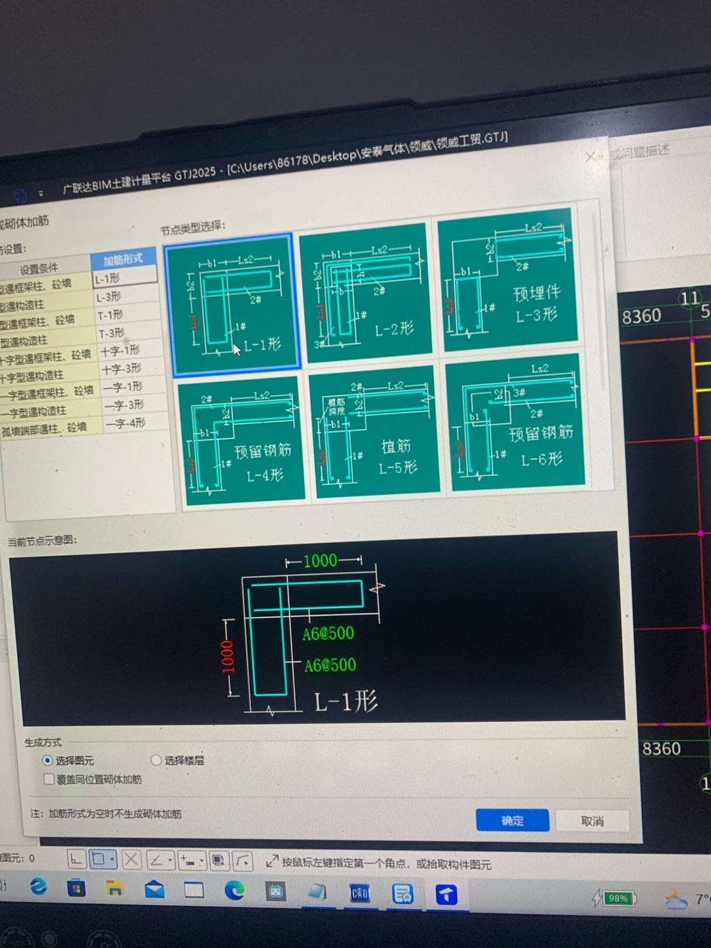Viewport: 711px width, 948px height.
Task: Click the 确定 button
Action: click(x=512, y=820)
